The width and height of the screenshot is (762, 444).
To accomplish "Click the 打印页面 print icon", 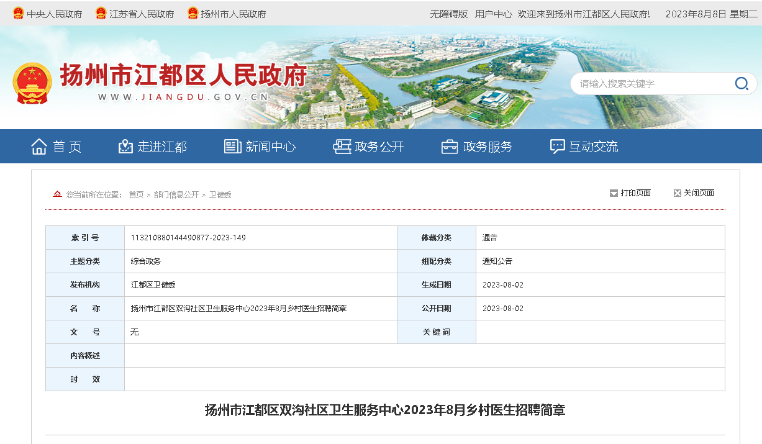I will click(614, 193).
